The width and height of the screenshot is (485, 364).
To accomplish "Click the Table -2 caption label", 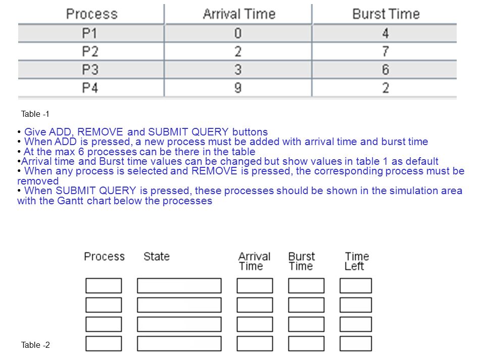I will click(35, 345).
